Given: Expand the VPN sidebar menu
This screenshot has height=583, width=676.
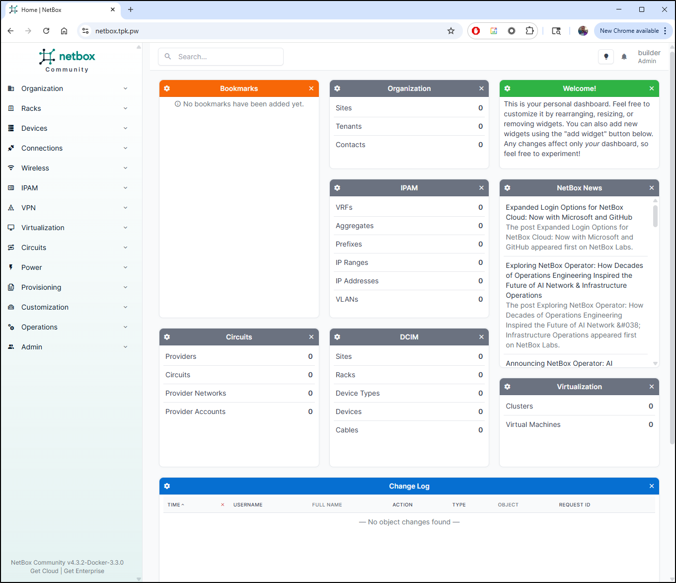Looking at the screenshot, I should [x=68, y=208].
